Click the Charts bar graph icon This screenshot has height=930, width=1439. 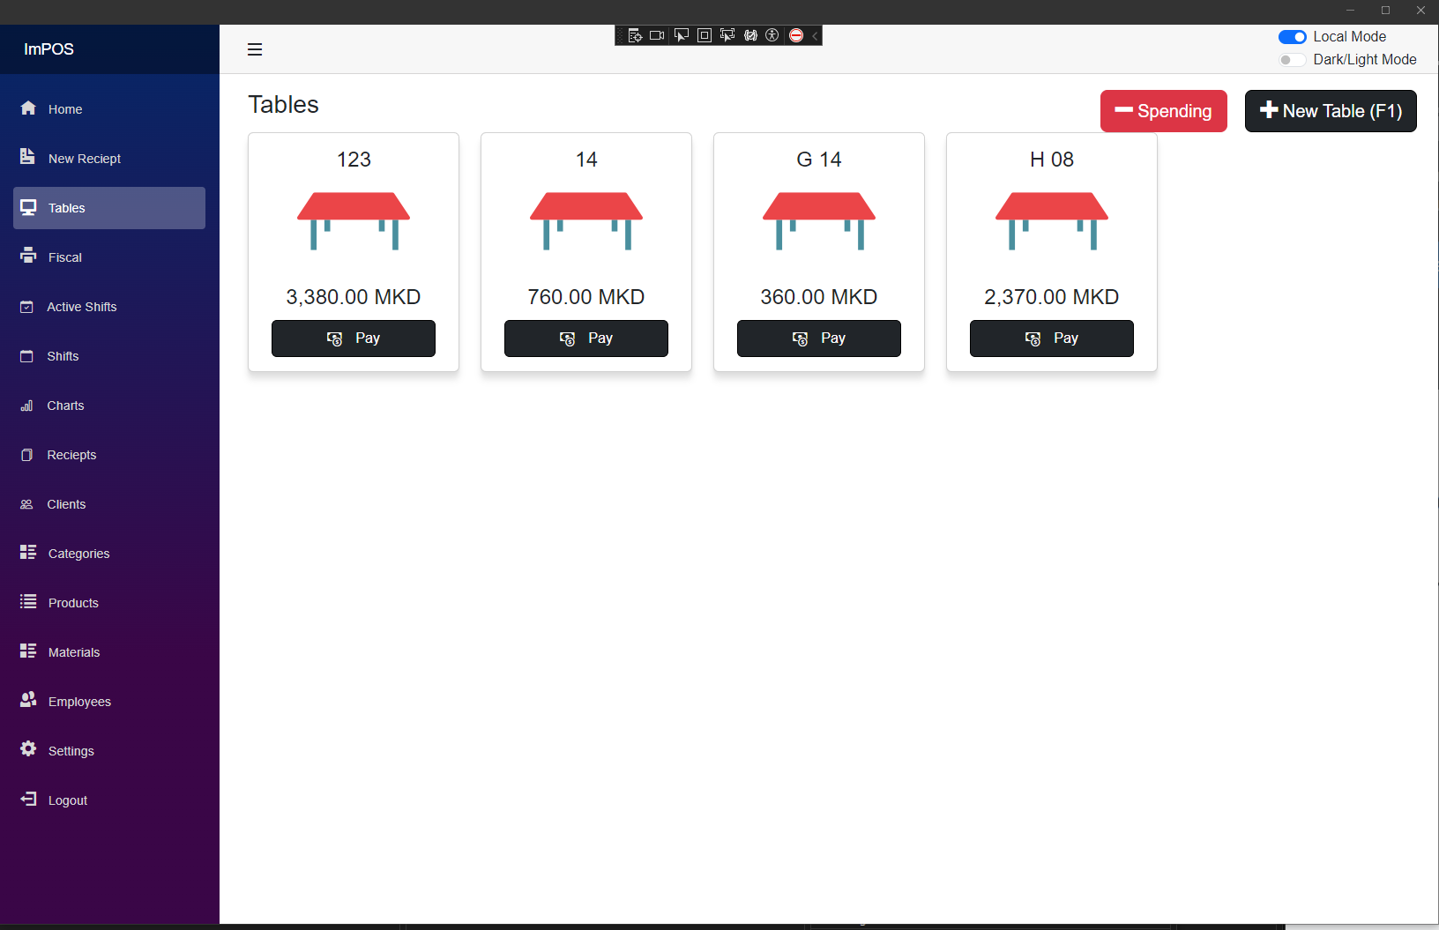tap(26, 405)
